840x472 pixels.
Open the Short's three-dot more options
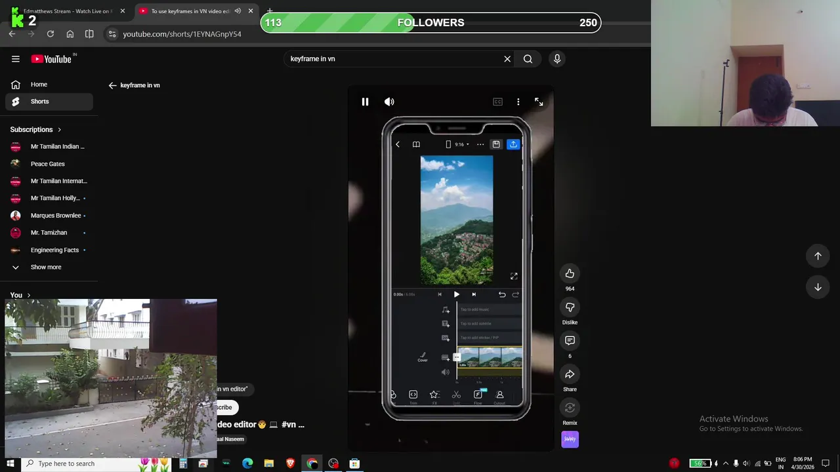(518, 102)
